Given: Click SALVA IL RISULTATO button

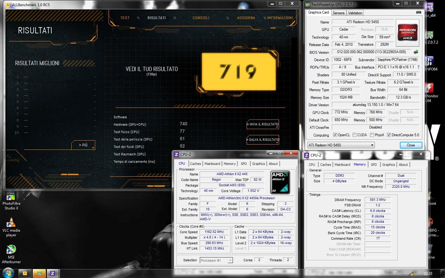Looking at the screenshot, I should point(263,140).
